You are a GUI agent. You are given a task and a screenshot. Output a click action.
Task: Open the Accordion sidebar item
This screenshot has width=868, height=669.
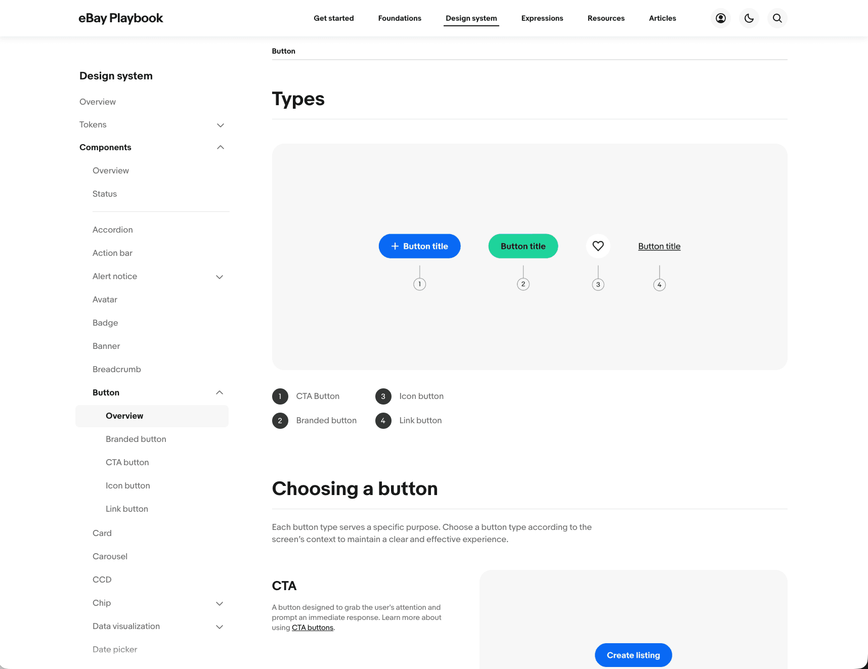(x=113, y=230)
